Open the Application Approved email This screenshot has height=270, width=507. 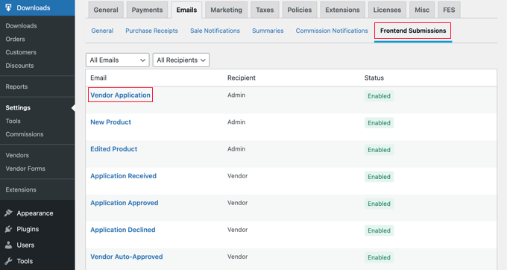click(x=125, y=203)
